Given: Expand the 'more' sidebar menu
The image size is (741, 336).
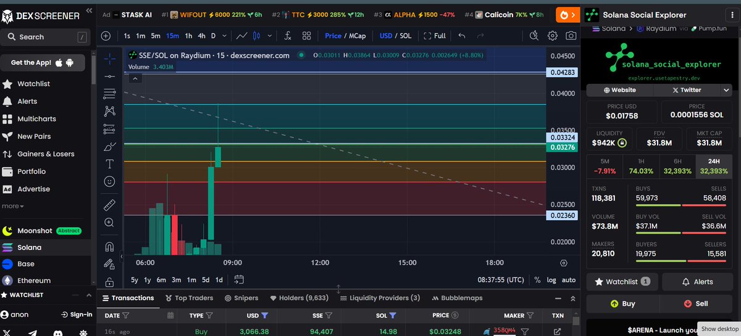Looking at the screenshot, I should [x=13, y=206].
